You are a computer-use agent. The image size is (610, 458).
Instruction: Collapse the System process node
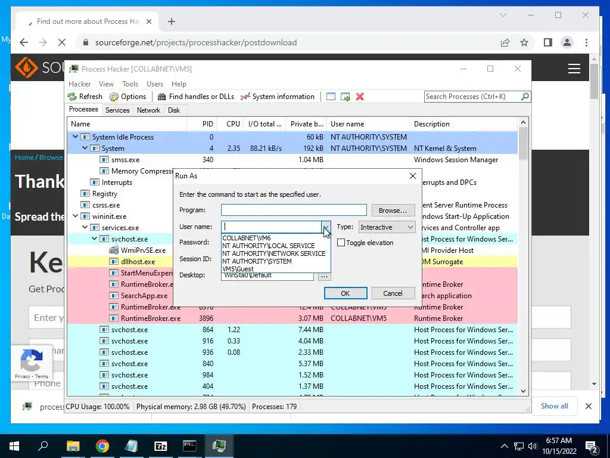(85, 148)
